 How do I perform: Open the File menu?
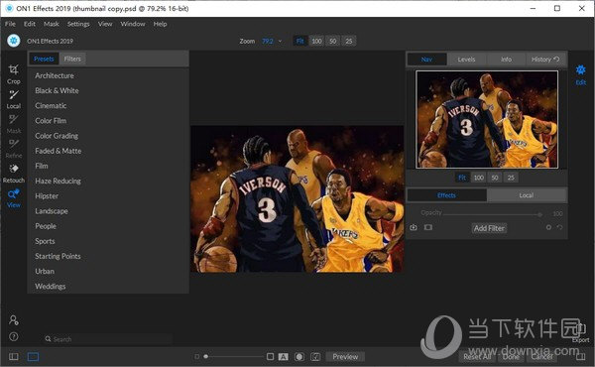(x=10, y=24)
